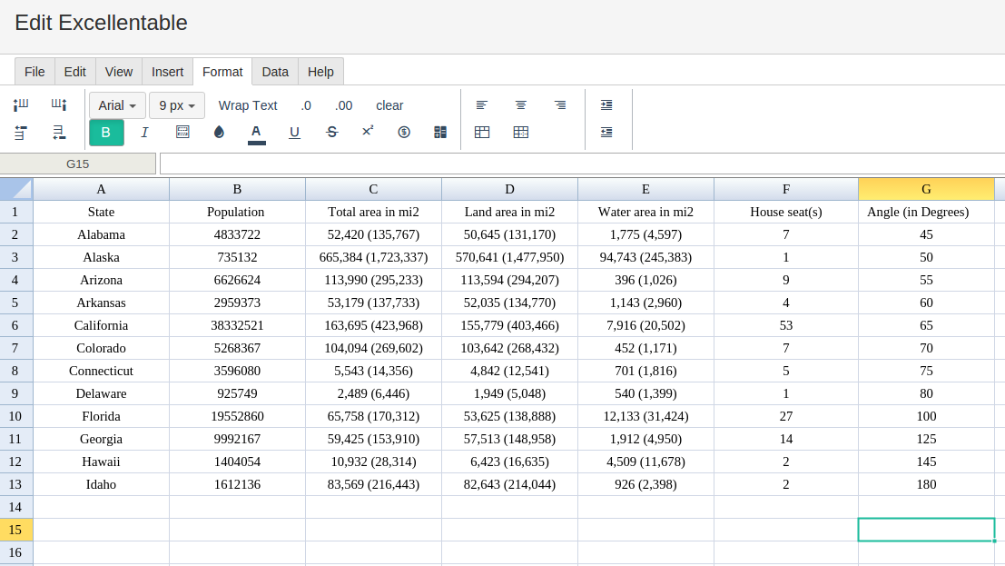
Task: Click the cell containing Idaho
Action: (102, 484)
